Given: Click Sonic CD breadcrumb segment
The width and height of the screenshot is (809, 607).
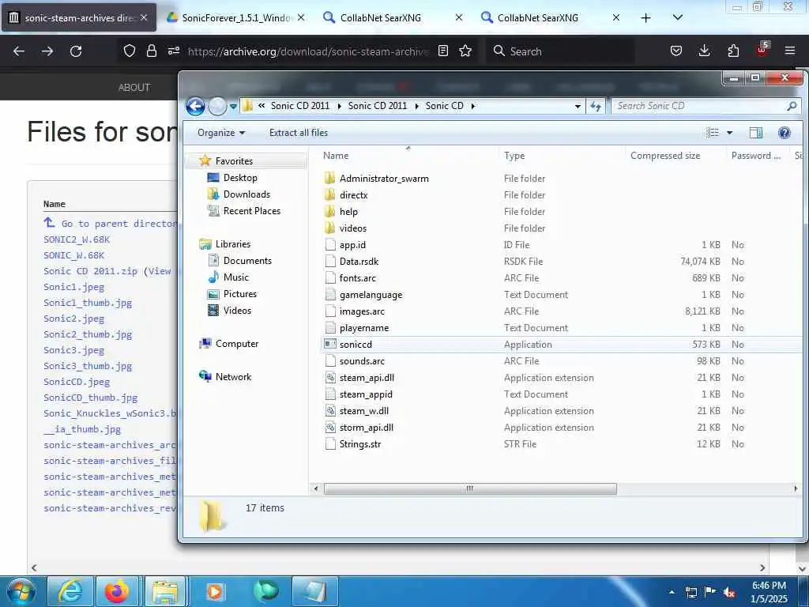Looking at the screenshot, I should coord(444,106).
